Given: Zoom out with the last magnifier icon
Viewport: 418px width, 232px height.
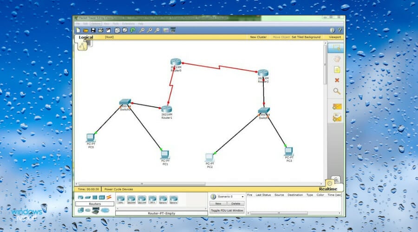Looking at the screenshot, I should pos(157,30).
